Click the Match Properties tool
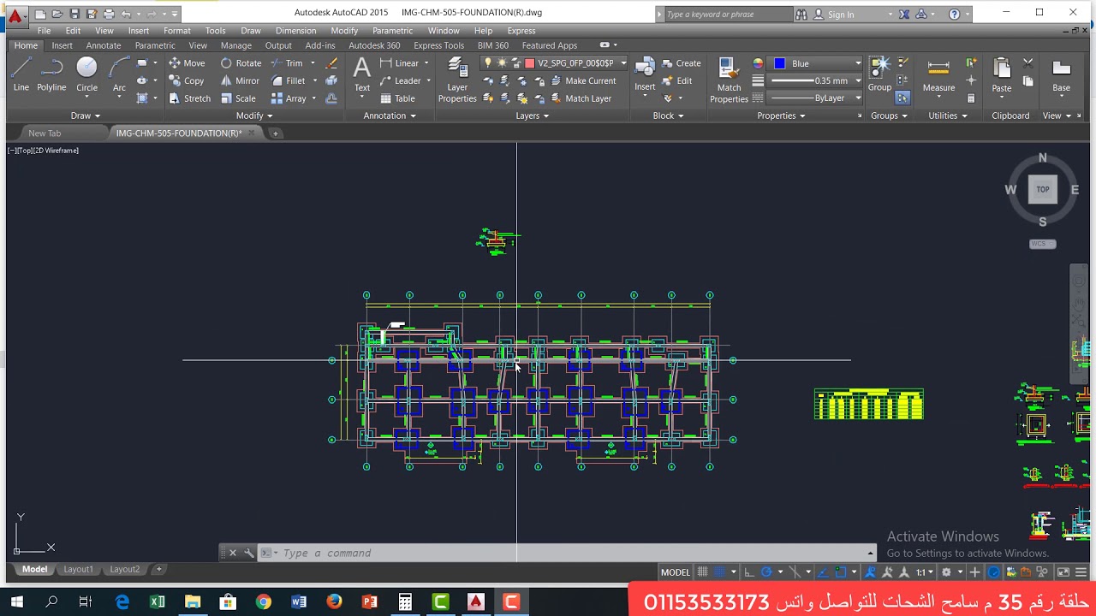This screenshot has width=1096, height=616. [x=729, y=80]
